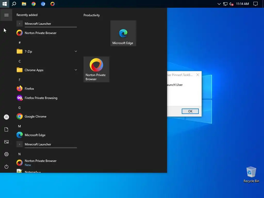The image size is (264, 198).
Task: Open Microsoft Edge in the app list
Action: tap(47, 135)
